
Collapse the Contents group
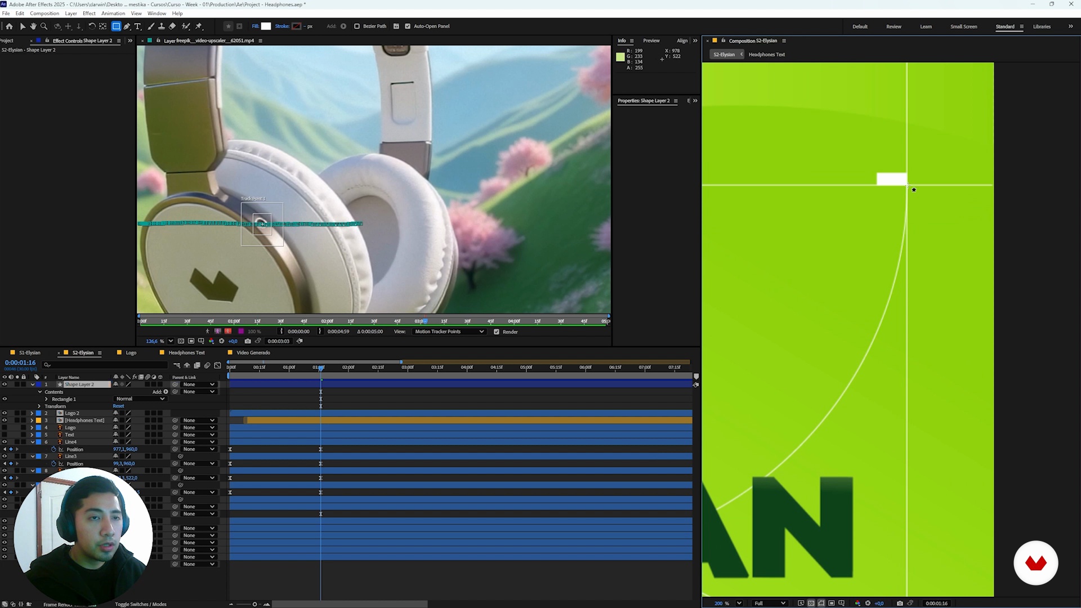[x=39, y=392]
